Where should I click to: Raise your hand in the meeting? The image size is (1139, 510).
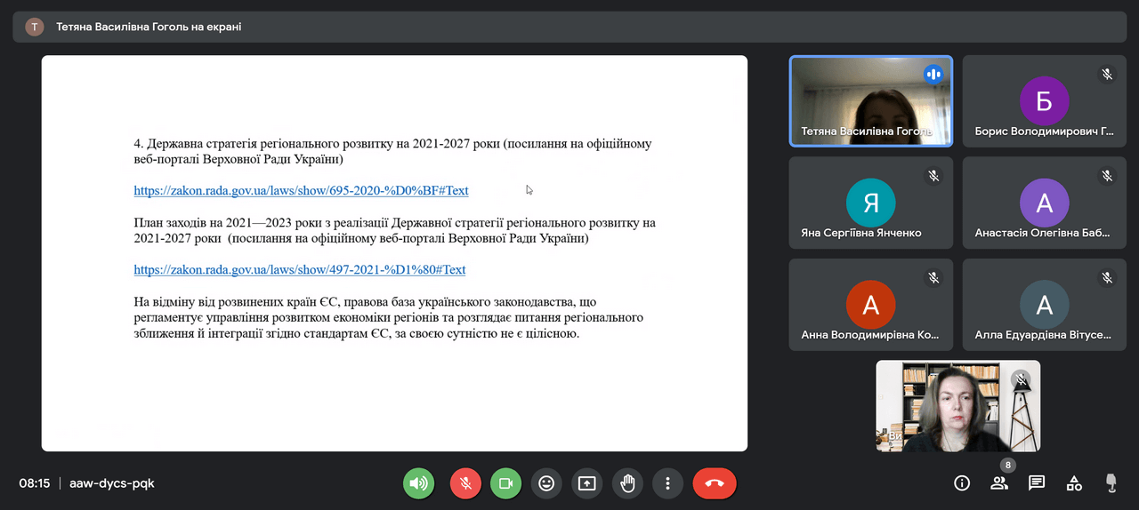coord(627,483)
